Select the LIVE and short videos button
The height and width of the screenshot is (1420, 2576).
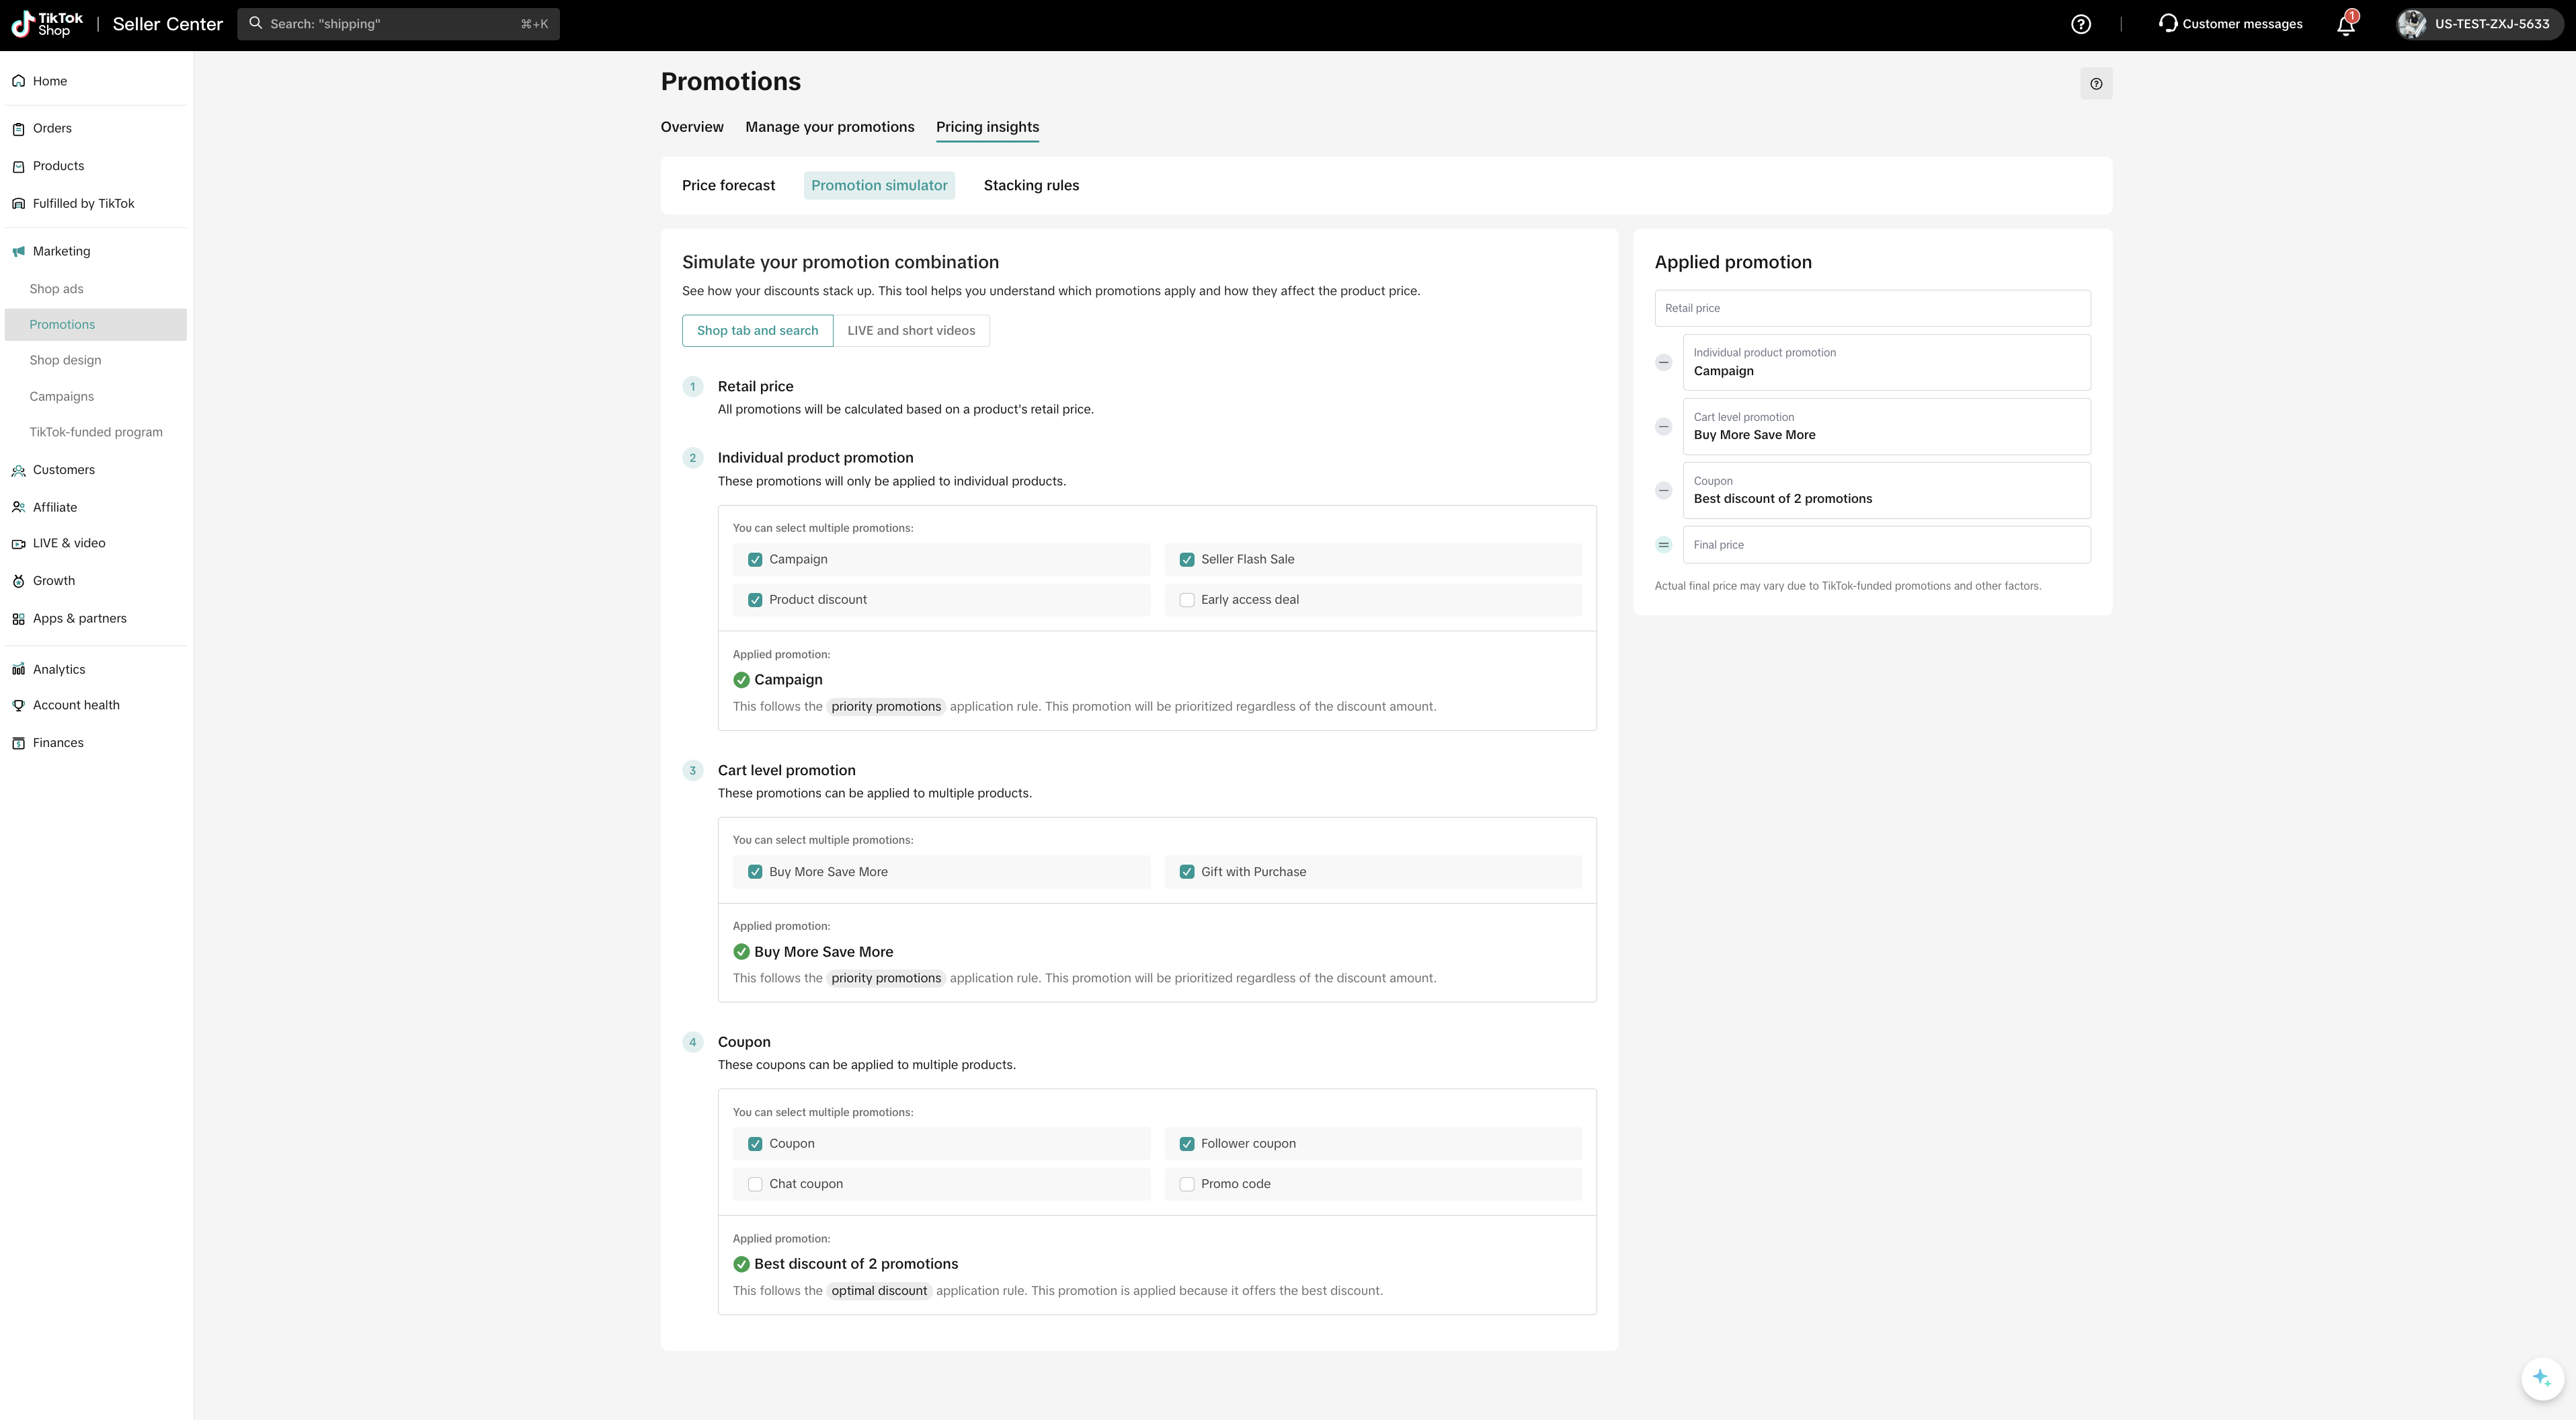click(910, 331)
